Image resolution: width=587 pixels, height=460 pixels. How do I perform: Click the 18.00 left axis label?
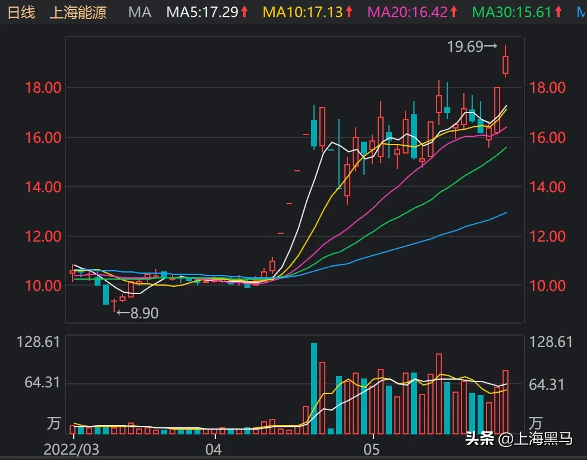click(x=43, y=87)
